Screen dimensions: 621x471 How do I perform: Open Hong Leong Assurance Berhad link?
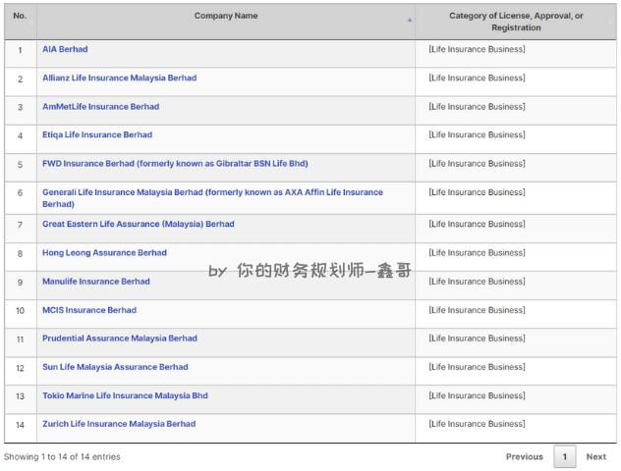pos(104,253)
